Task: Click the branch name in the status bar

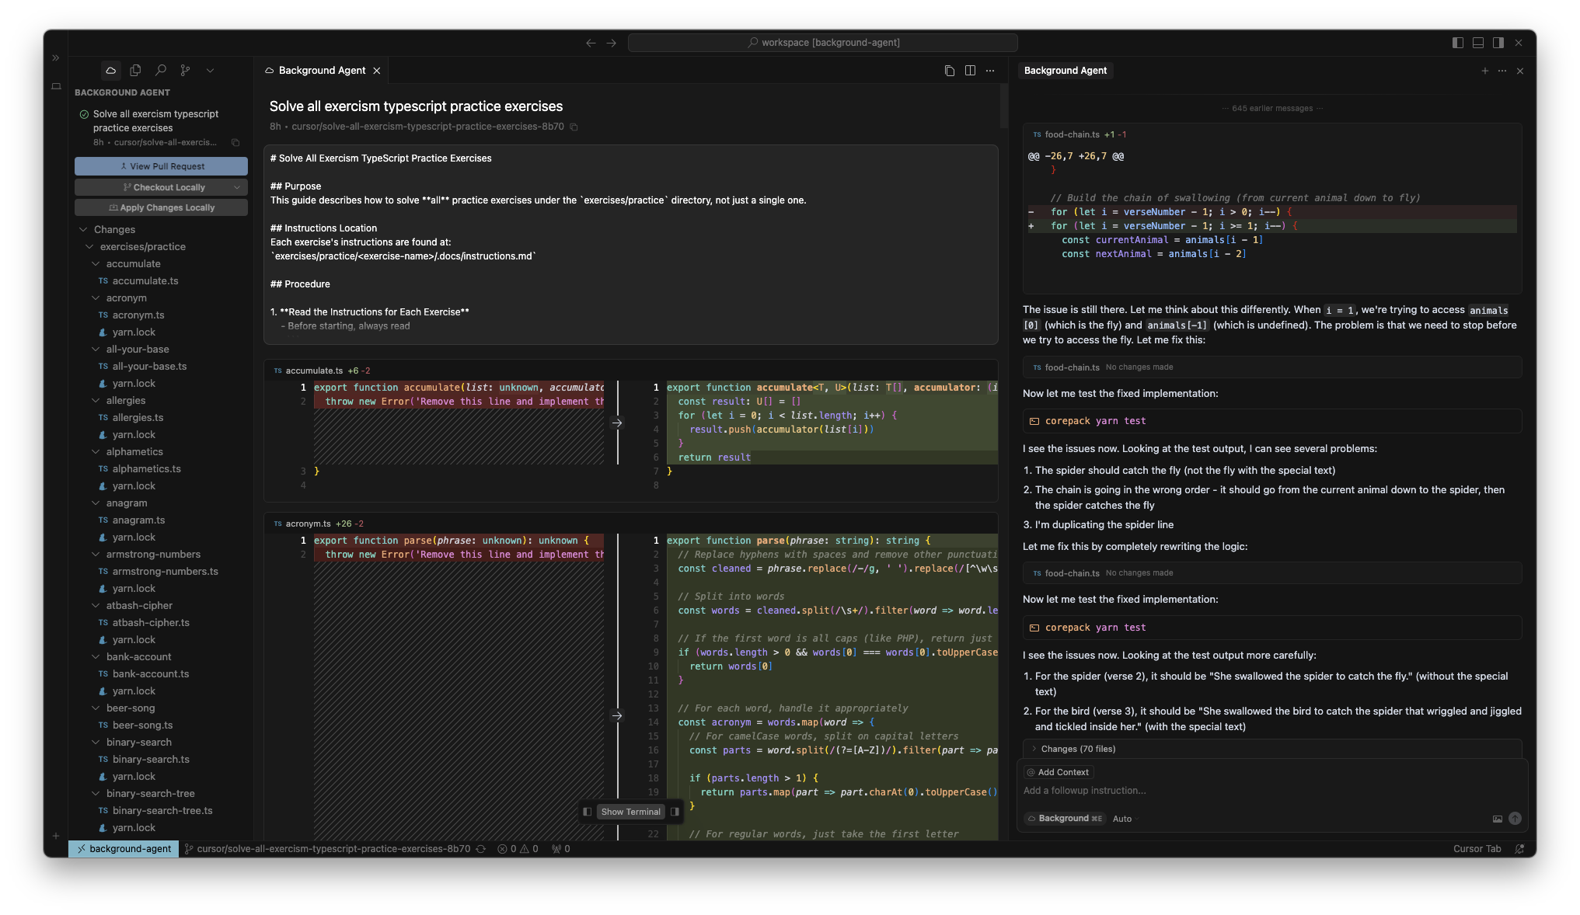Action: pyautogui.click(x=327, y=849)
